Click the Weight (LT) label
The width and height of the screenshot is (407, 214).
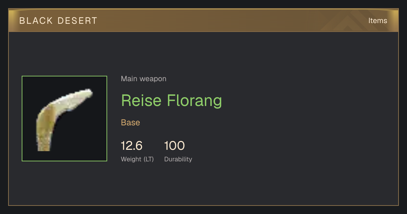pos(137,159)
